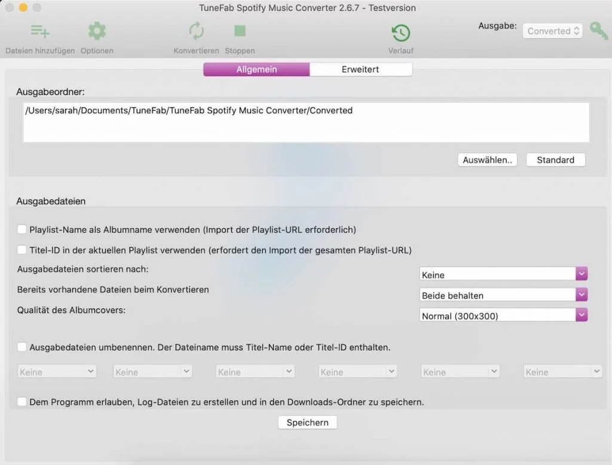Open Ausgabedateien sortieren nach dropdown
The image size is (612, 465).
(503, 274)
